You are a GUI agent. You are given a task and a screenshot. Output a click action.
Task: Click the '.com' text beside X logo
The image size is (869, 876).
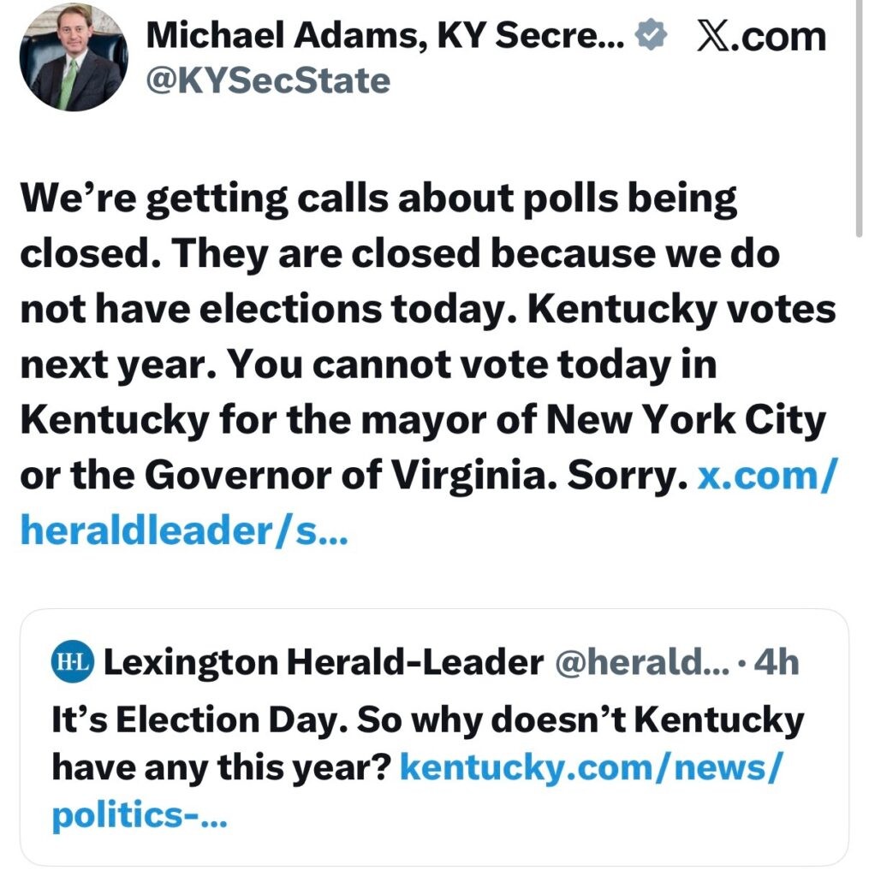(x=784, y=37)
